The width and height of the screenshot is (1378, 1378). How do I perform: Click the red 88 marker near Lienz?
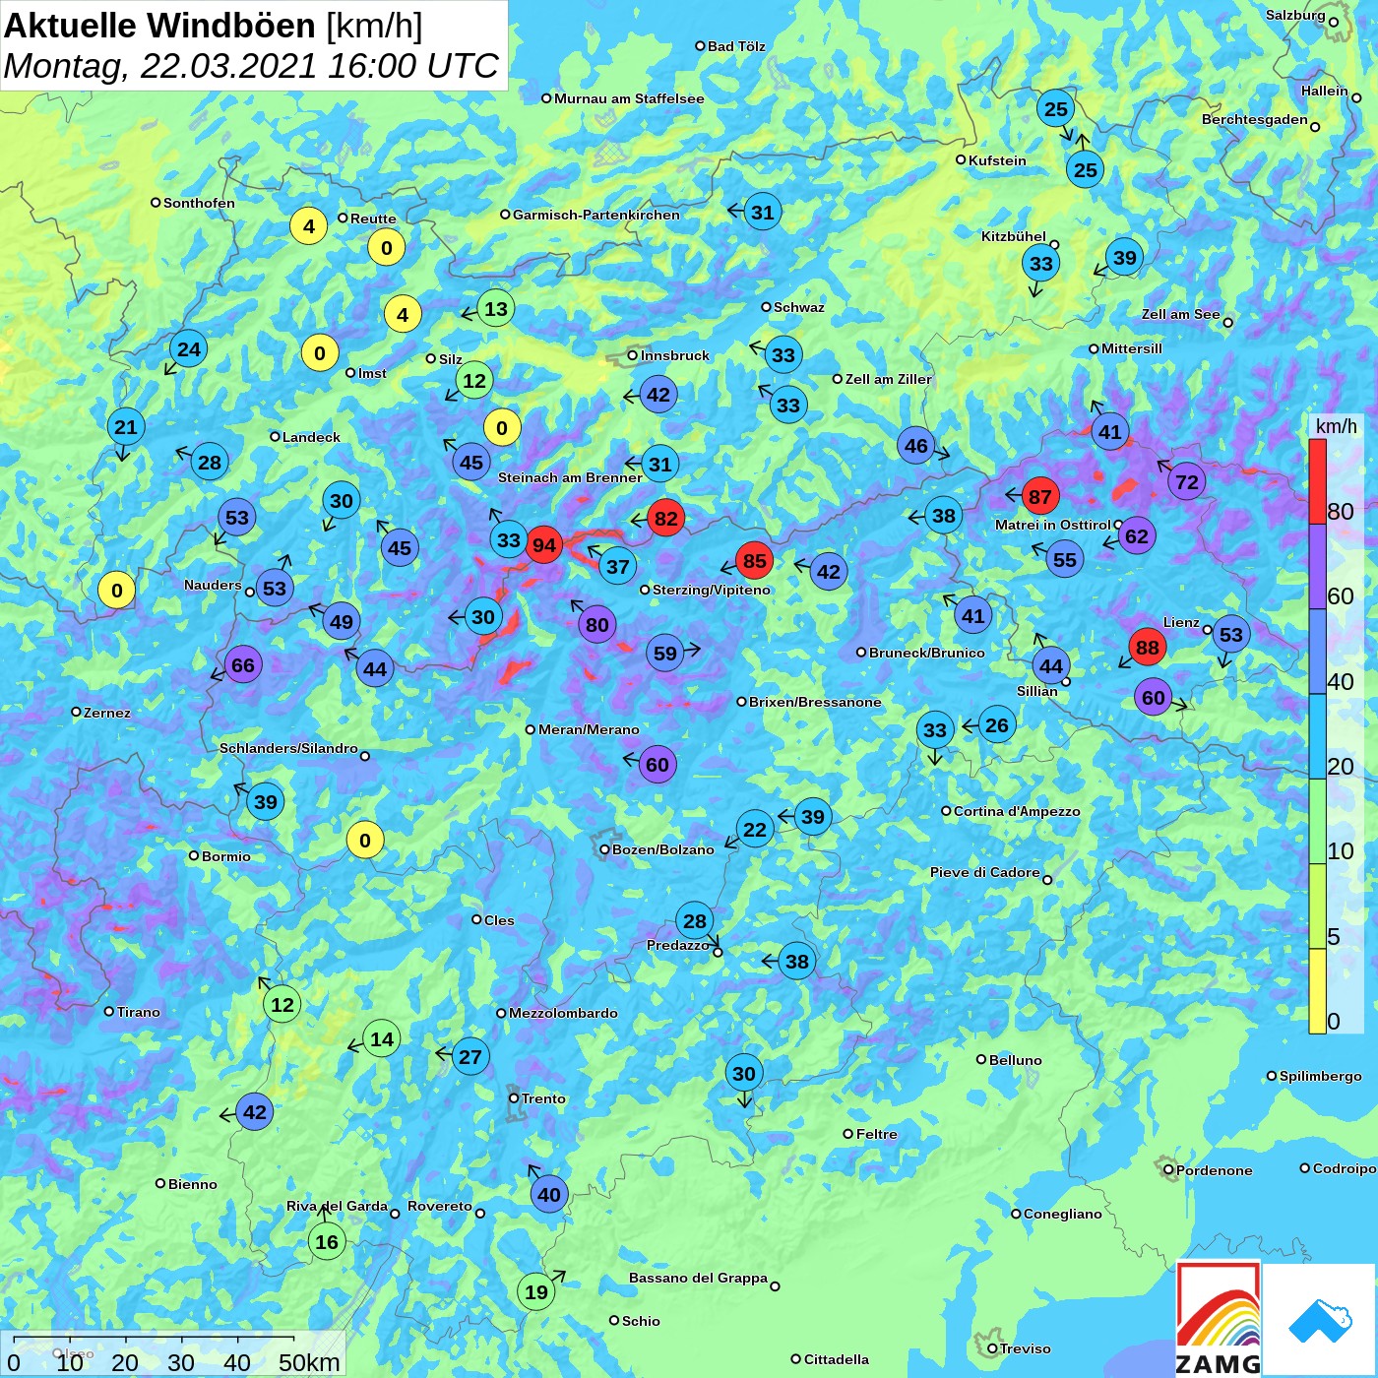1148,648
